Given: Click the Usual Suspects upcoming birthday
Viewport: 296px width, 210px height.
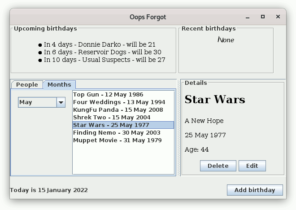Looking at the screenshot, I should 104,60.
